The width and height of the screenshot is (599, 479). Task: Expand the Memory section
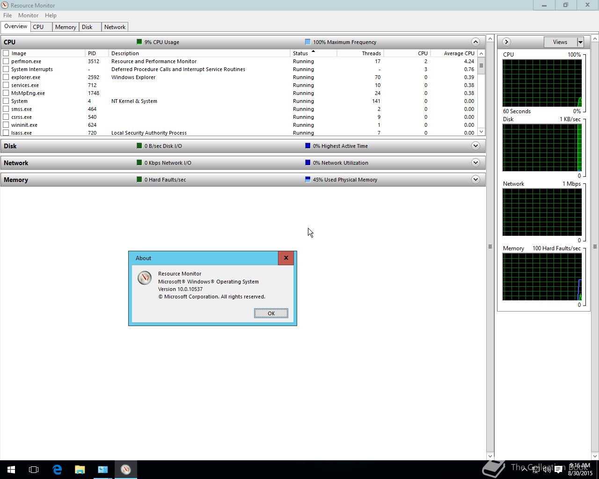tap(475, 180)
